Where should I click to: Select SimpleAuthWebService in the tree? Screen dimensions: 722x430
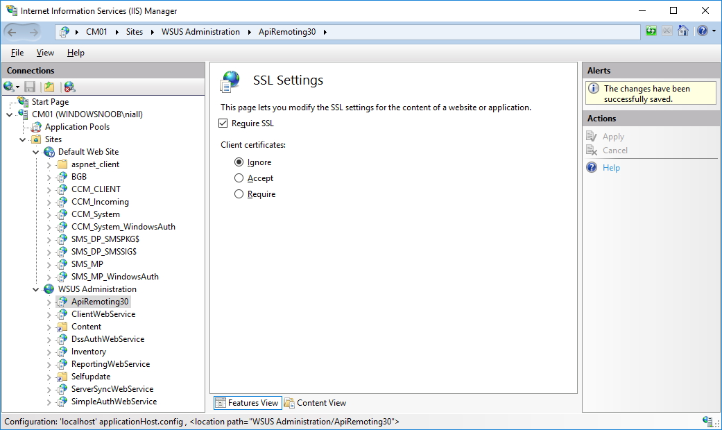click(x=114, y=402)
